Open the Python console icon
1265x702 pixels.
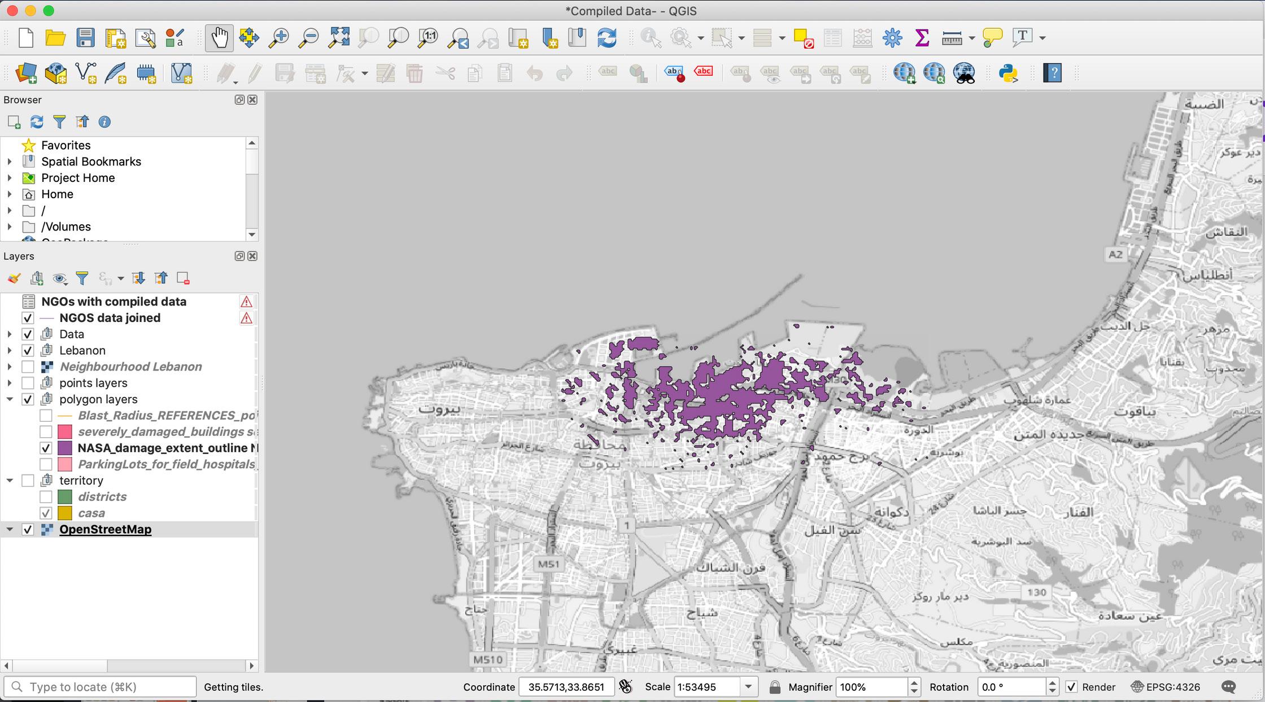(x=1008, y=73)
